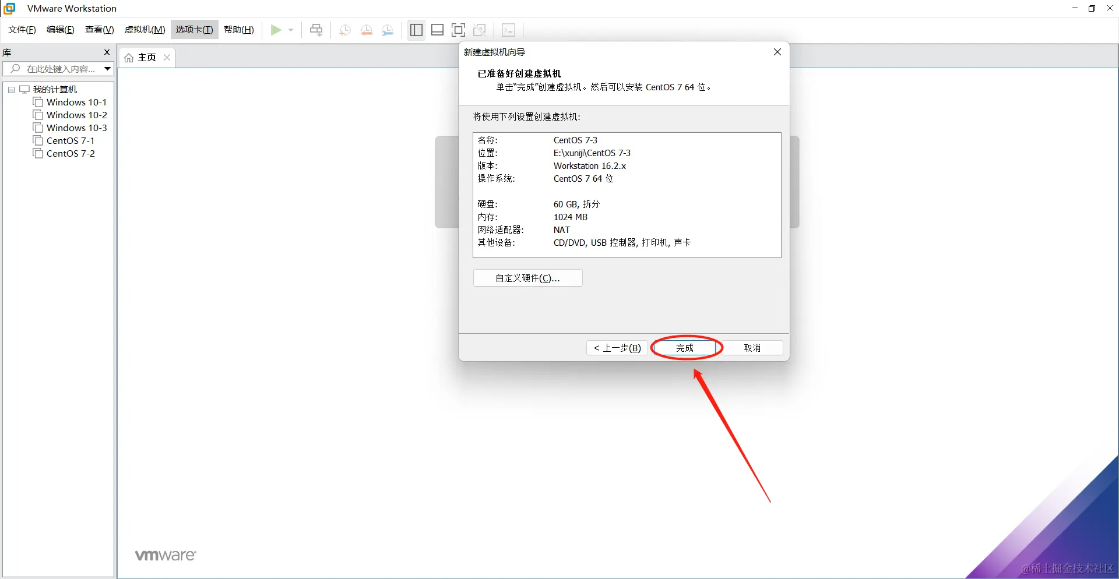Screen dimensions: 1119x579
Task: Open the 文件(F) menu
Action: pyautogui.click(x=22, y=30)
